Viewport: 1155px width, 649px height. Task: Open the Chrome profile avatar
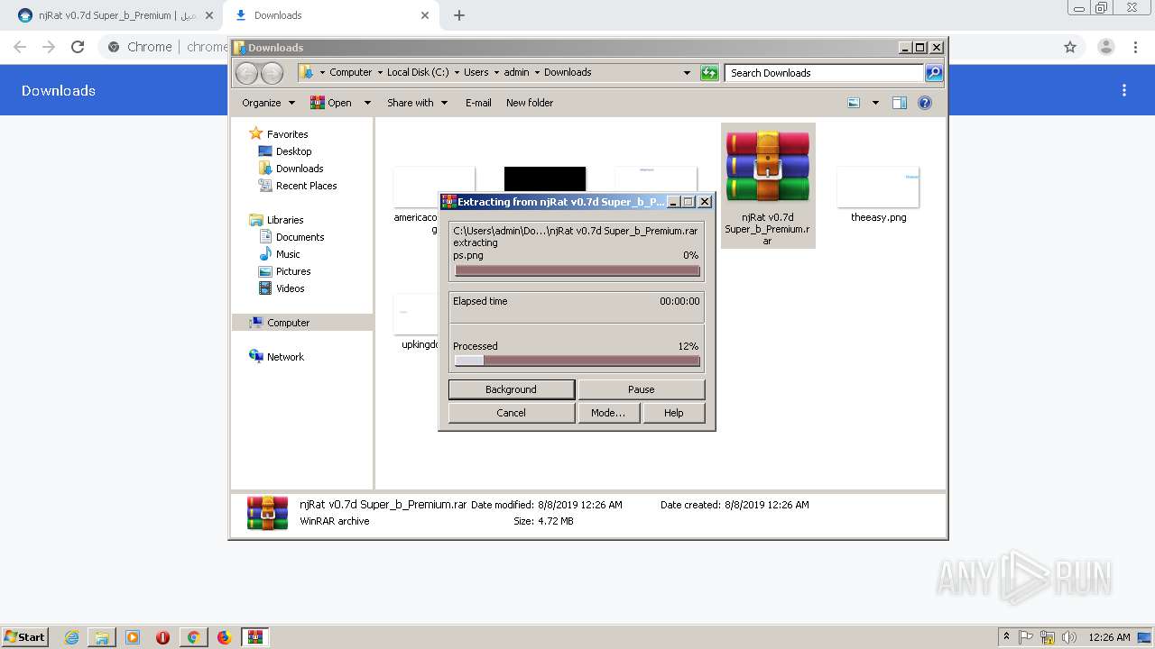[1105, 47]
